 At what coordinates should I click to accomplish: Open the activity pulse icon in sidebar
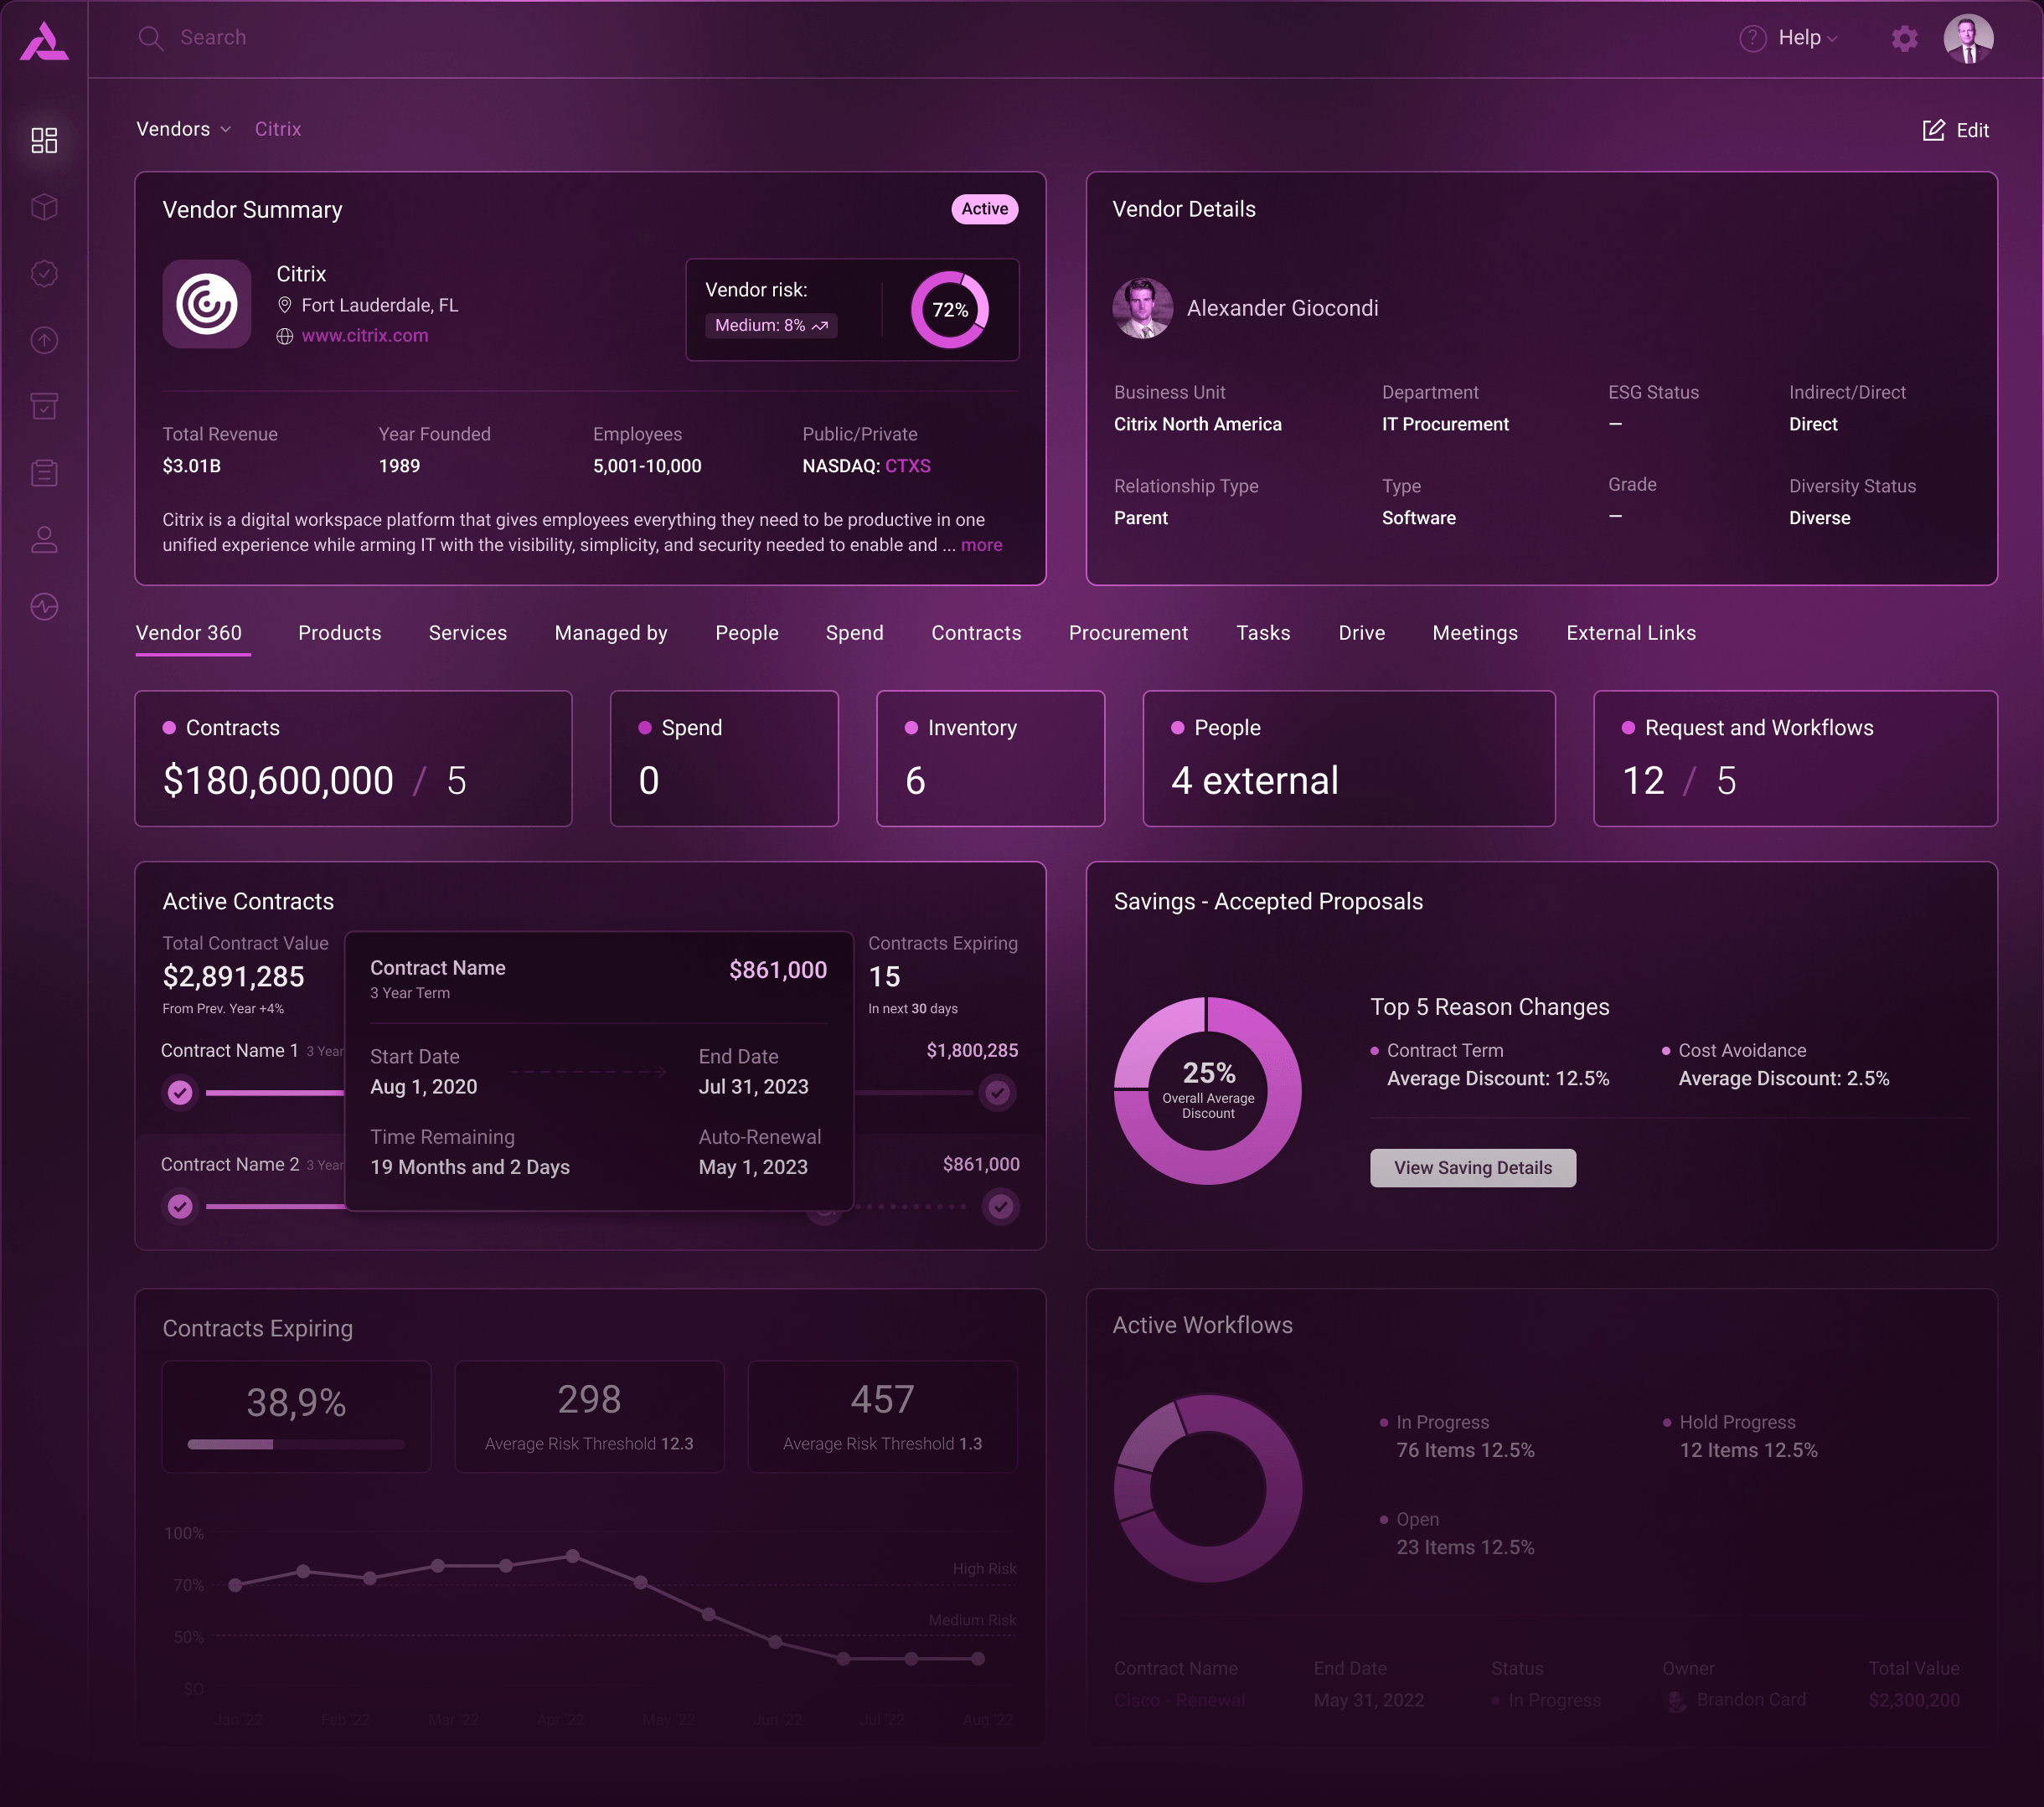[x=44, y=607]
